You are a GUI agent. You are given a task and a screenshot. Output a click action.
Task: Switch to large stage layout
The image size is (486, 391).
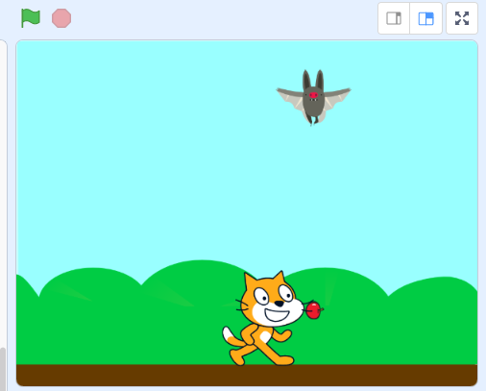click(x=426, y=18)
